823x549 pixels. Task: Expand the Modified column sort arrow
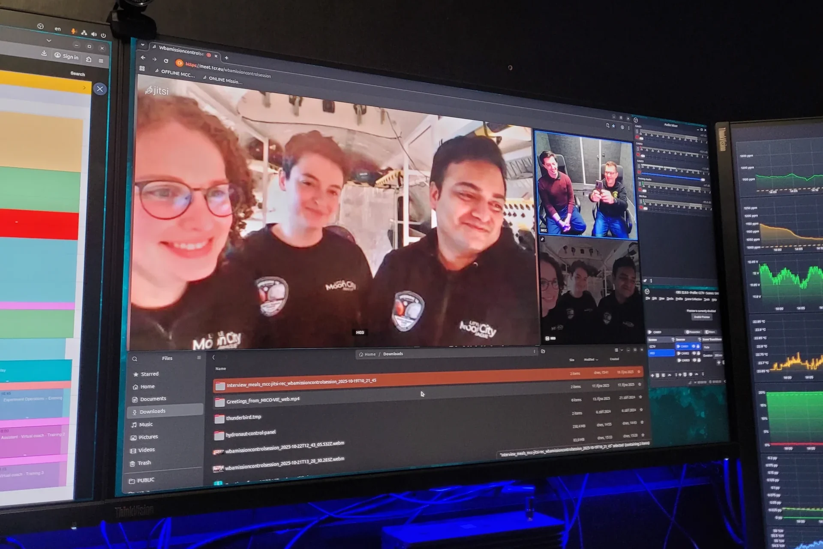point(597,360)
